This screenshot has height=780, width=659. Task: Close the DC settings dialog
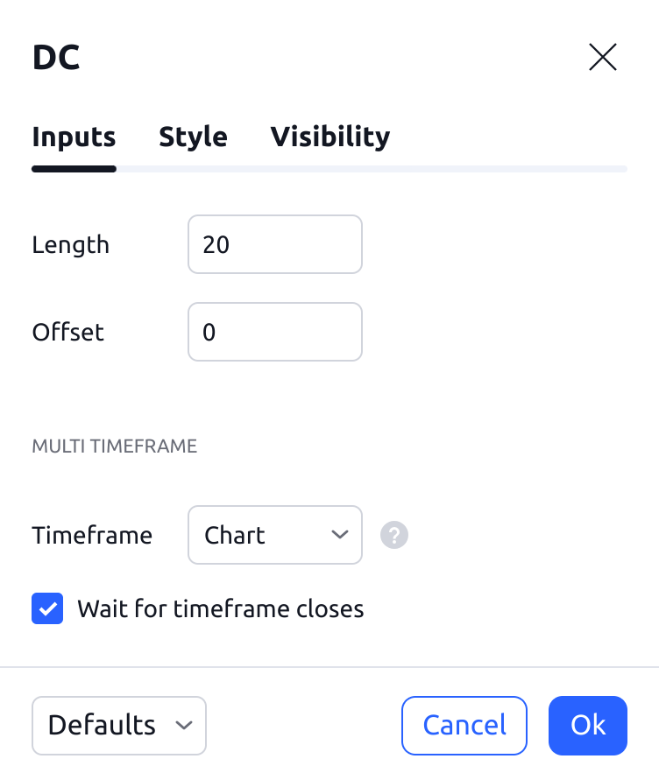tap(603, 58)
